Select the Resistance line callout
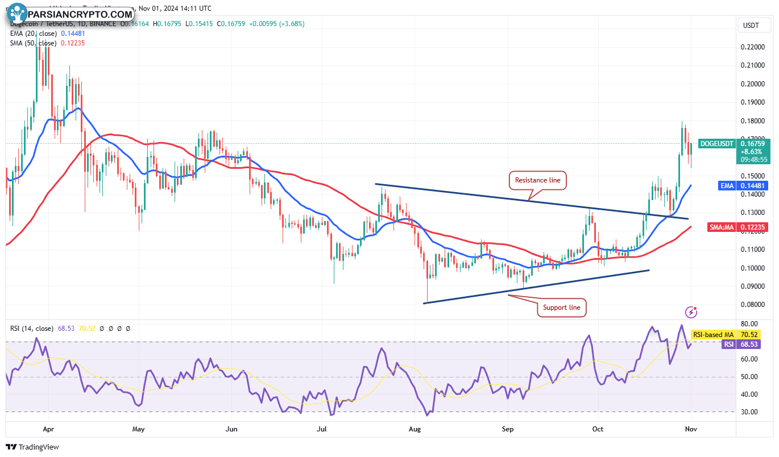 [x=537, y=180]
